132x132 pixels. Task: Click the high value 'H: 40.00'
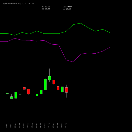tap(68, 7)
